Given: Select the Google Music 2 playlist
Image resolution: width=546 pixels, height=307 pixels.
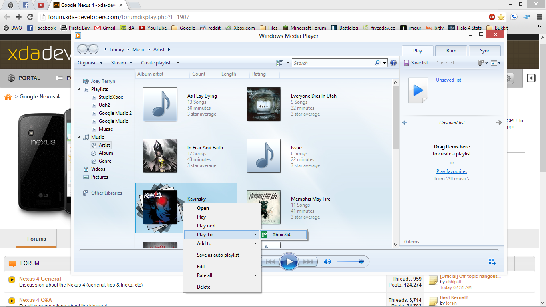Looking at the screenshot, I should pos(115,113).
